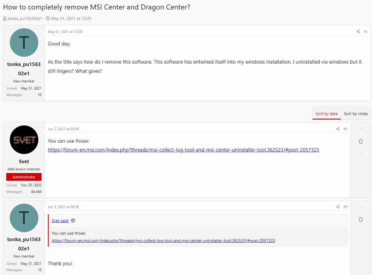The image size is (372, 275).
Task: Downvote Svet's post #2
Action: (361, 154)
